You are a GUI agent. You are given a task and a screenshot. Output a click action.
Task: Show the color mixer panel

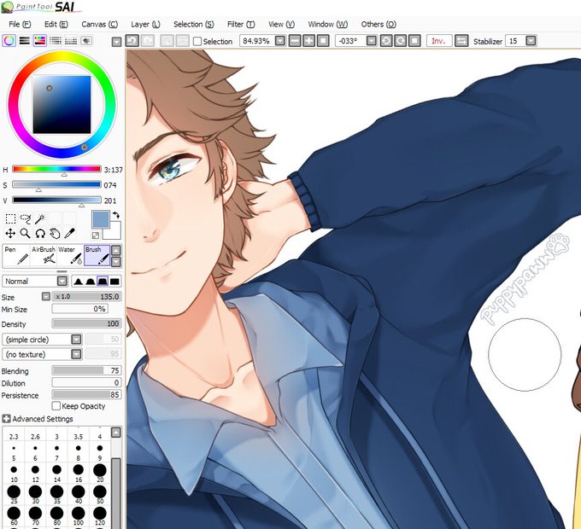click(56, 41)
